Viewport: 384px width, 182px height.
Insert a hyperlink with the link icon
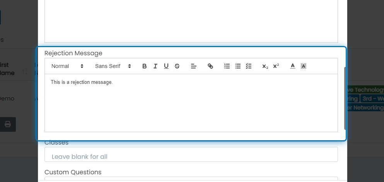pyautogui.click(x=210, y=66)
